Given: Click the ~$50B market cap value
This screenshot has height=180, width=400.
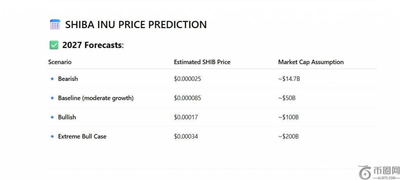Looking at the screenshot, I should click(287, 98).
